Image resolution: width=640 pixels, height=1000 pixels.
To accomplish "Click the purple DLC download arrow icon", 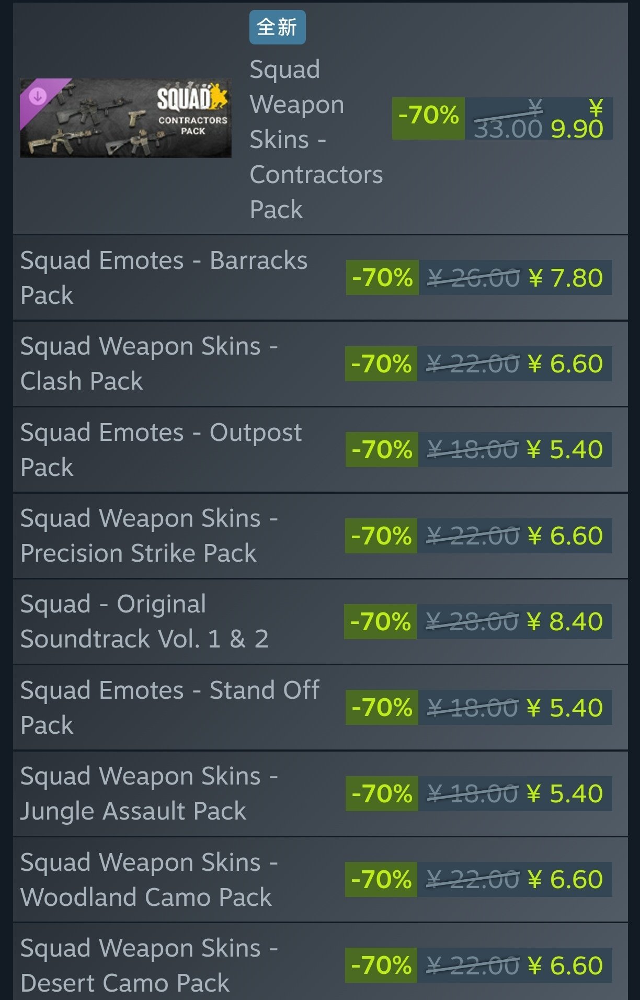I will pyautogui.click(x=38, y=96).
